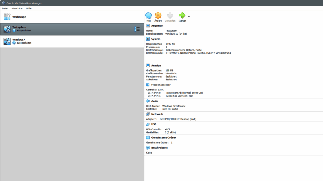The width and height of the screenshot is (323, 181).
Task: Click the 'Windows DirectSound' host driver value
Action: [x=174, y=106]
